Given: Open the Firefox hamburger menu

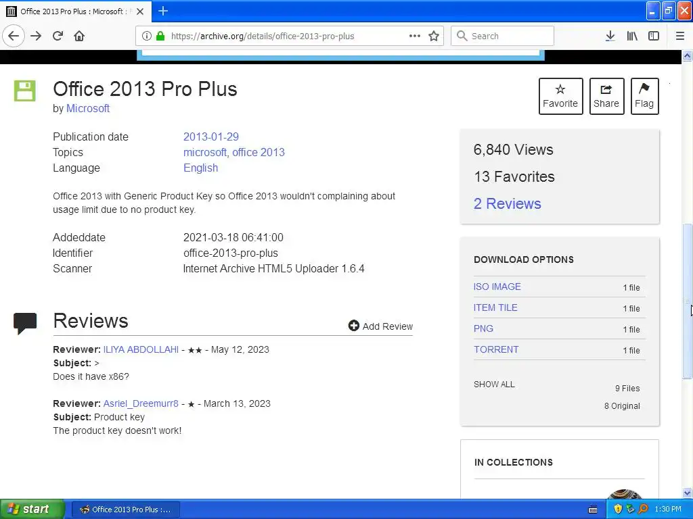Looking at the screenshot, I should click(x=680, y=36).
